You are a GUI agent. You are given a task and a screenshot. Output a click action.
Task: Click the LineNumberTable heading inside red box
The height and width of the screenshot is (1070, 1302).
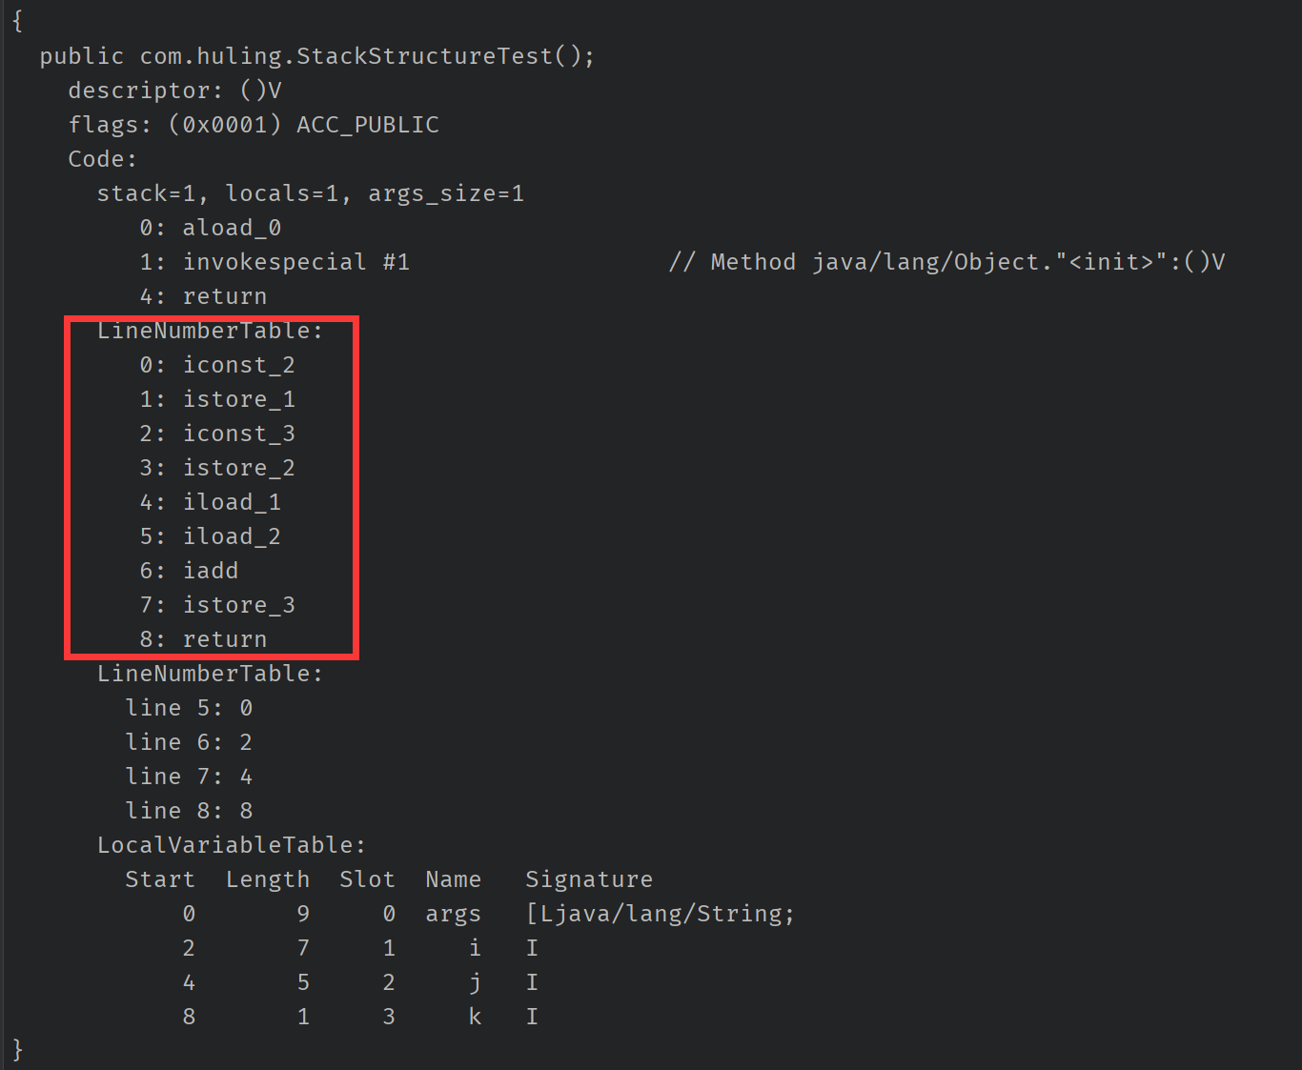(x=210, y=331)
